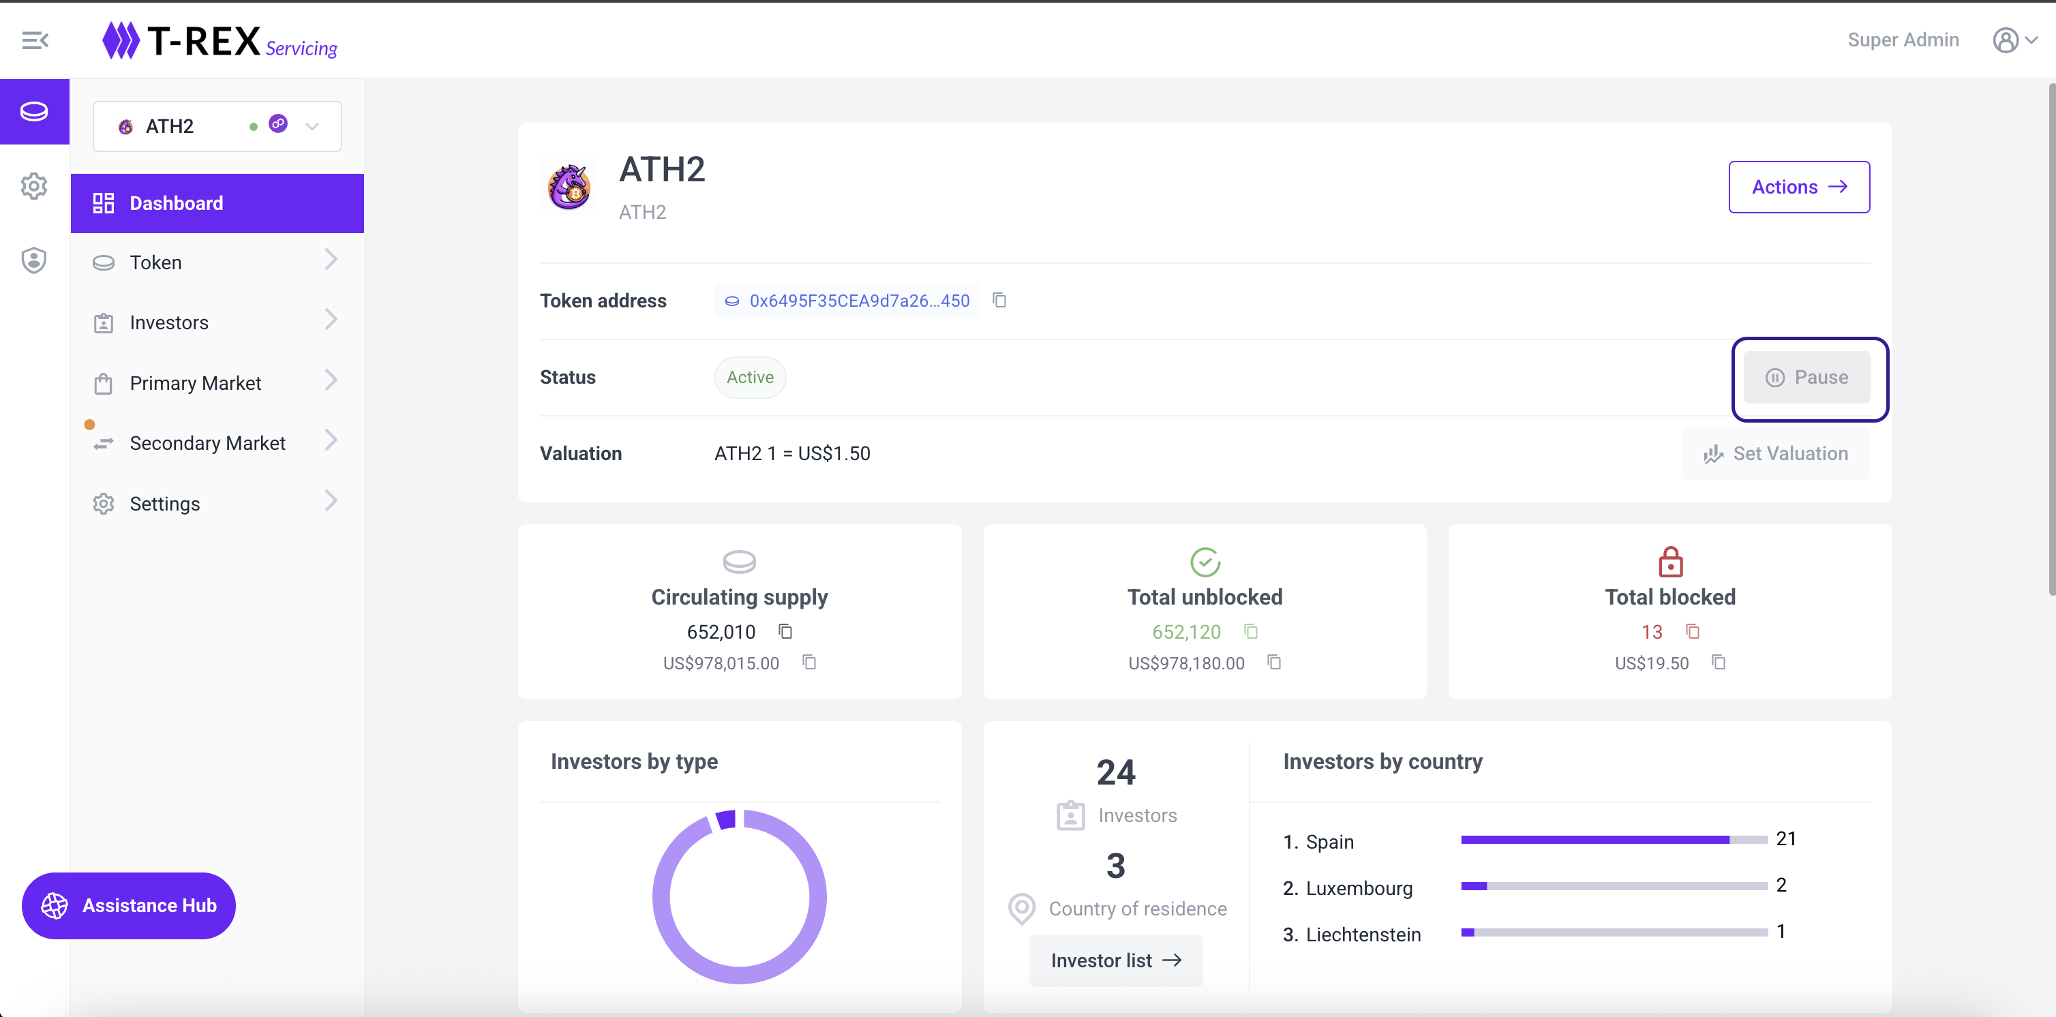Open the Token menu item
The height and width of the screenshot is (1017, 2056).
(x=217, y=262)
